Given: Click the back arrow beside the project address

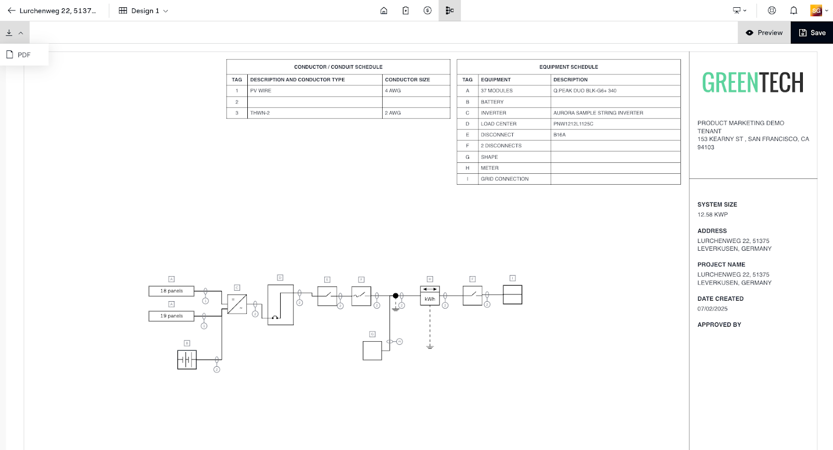Looking at the screenshot, I should (11, 10).
